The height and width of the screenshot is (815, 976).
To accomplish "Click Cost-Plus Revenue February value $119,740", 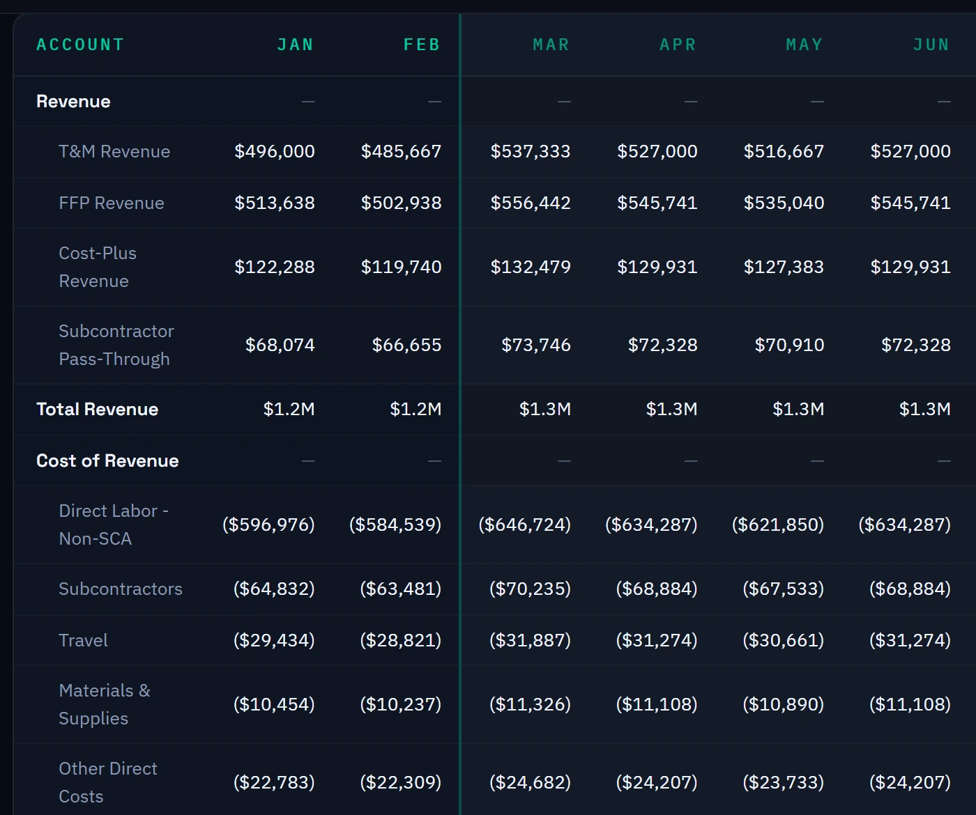I will (x=401, y=267).
